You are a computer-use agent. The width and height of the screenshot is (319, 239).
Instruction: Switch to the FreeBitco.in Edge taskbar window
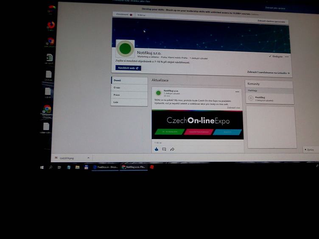[x=105, y=167]
